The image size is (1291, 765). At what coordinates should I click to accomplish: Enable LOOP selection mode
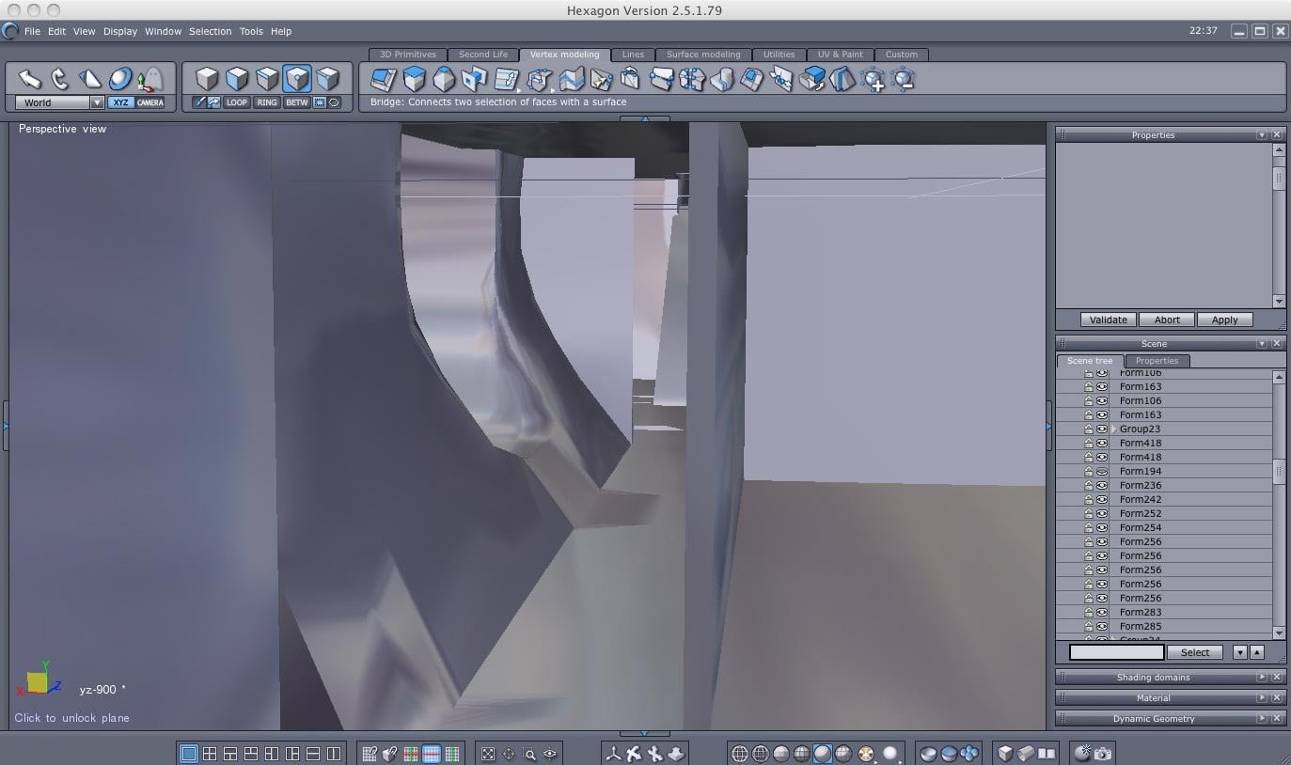point(237,102)
